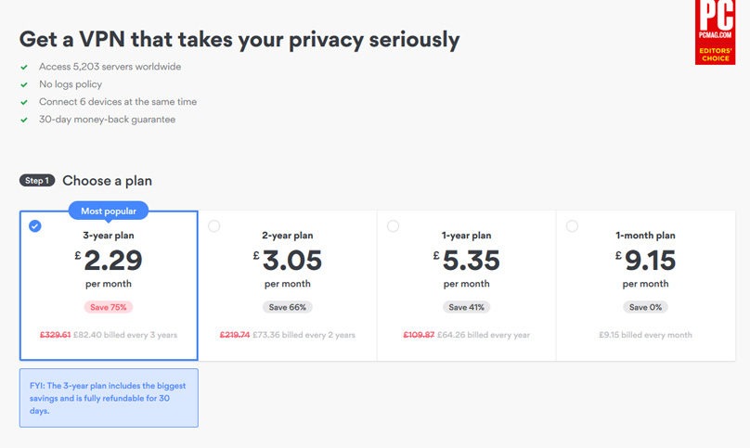Select the 2-year plan radio button
This screenshot has height=448, width=750.
[x=213, y=226]
